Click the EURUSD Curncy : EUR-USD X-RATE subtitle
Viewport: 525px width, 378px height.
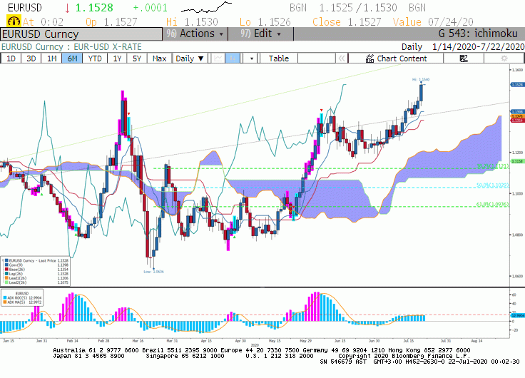pos(71,47)
